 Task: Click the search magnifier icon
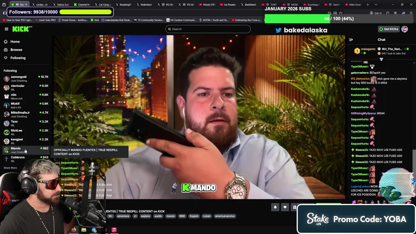169,29
